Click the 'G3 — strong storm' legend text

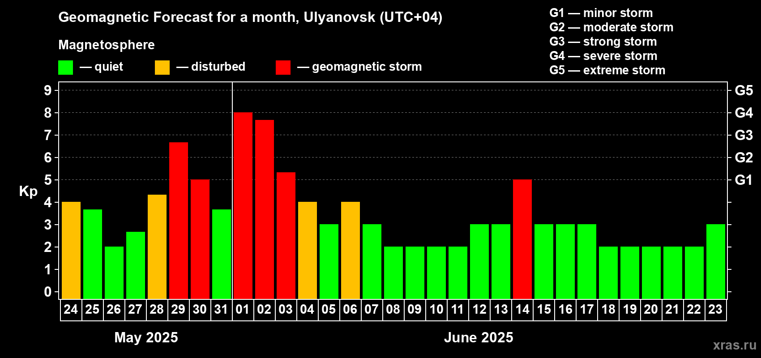pyautogui.click(x=603, y=42)
